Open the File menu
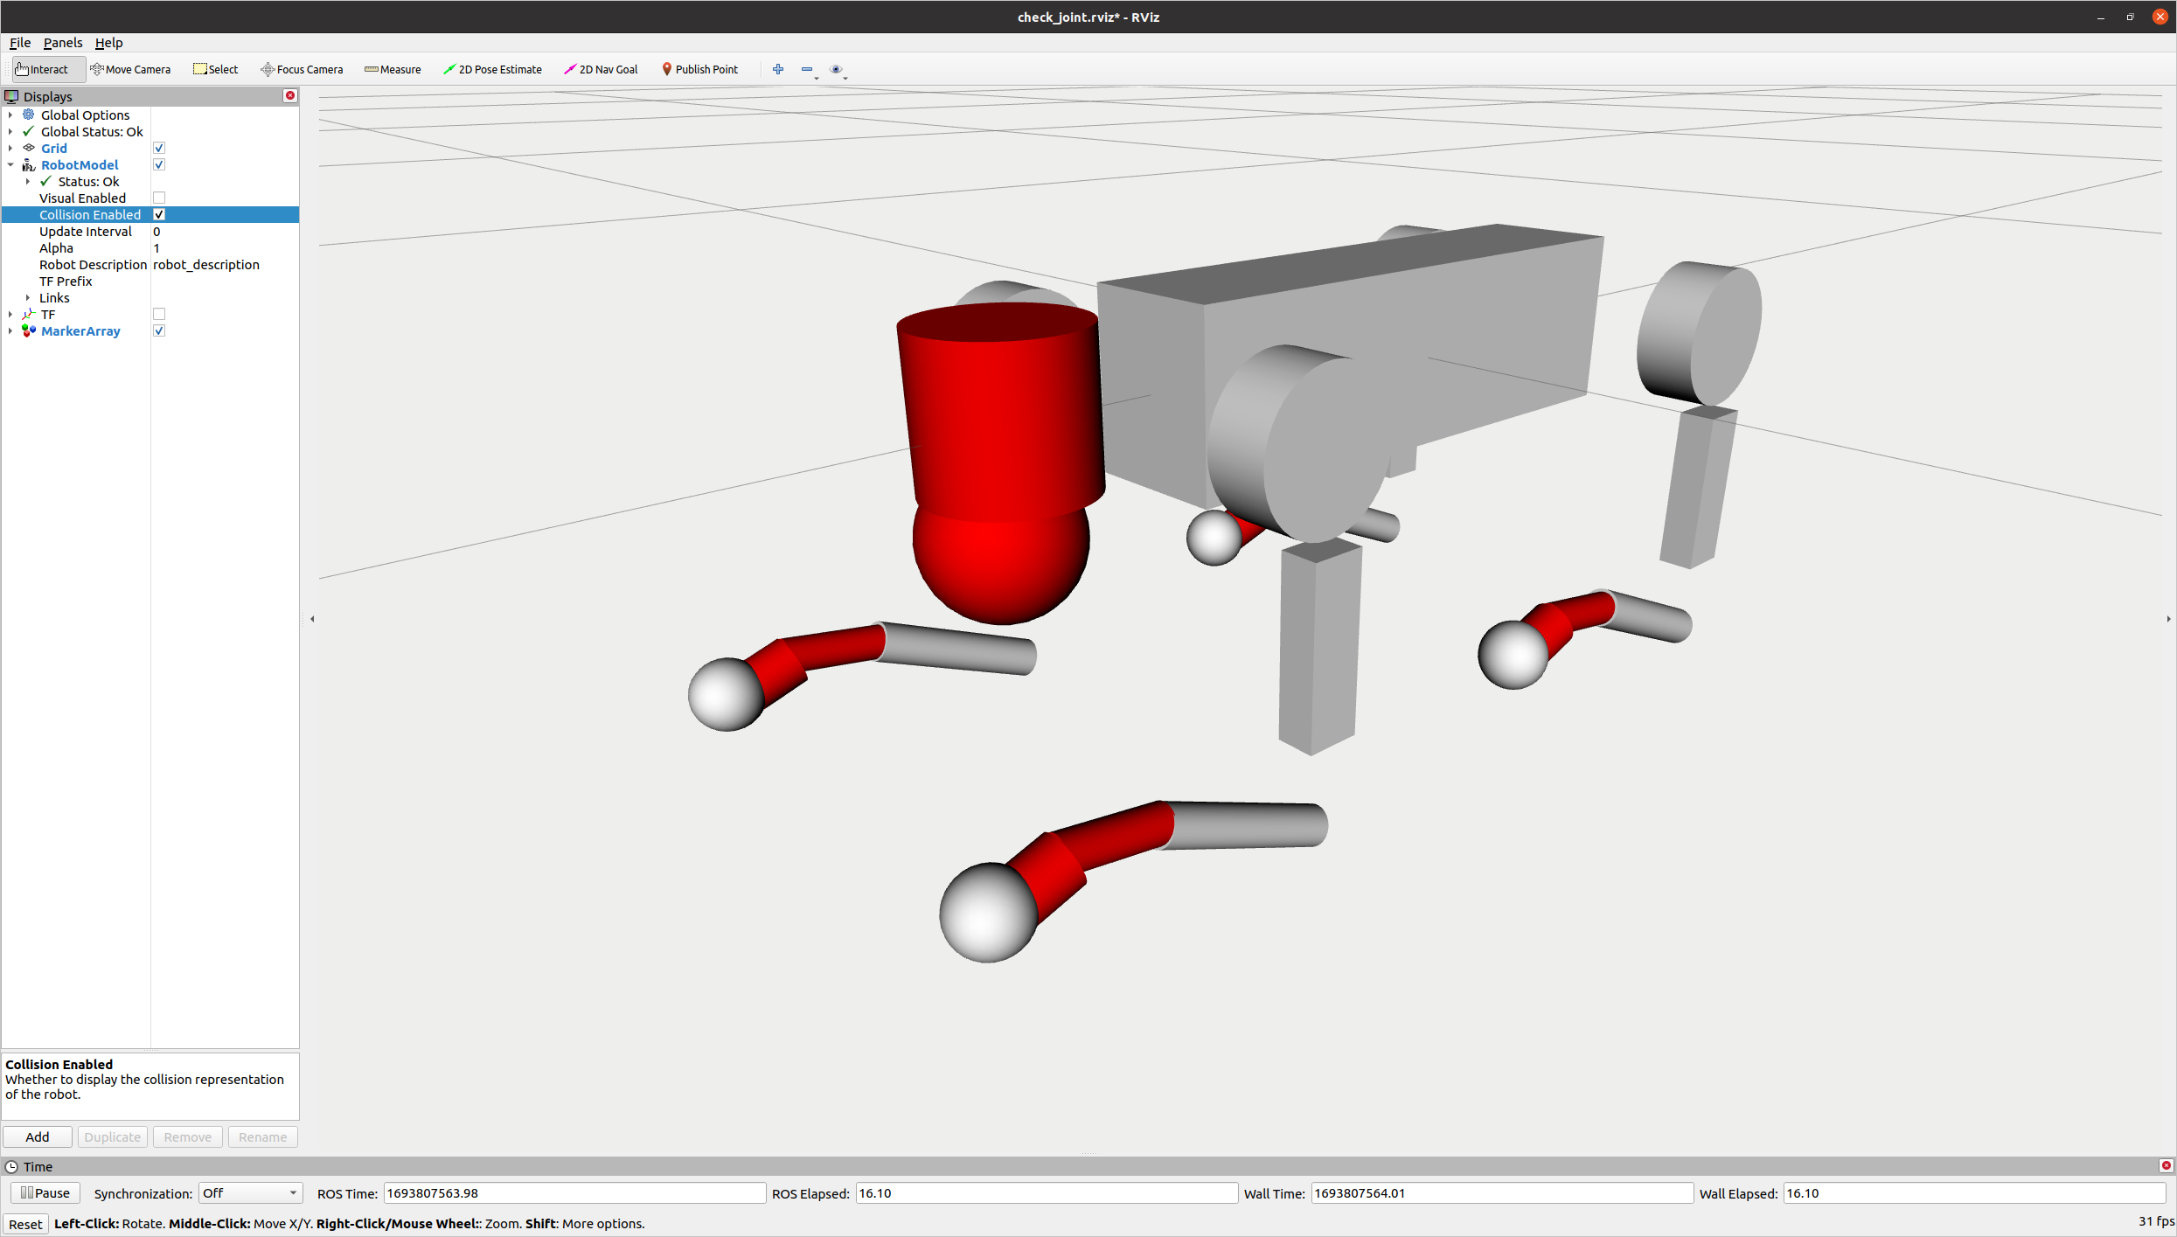The height and width of the screenshot is (1237, 2177). (x=19, y=42)
